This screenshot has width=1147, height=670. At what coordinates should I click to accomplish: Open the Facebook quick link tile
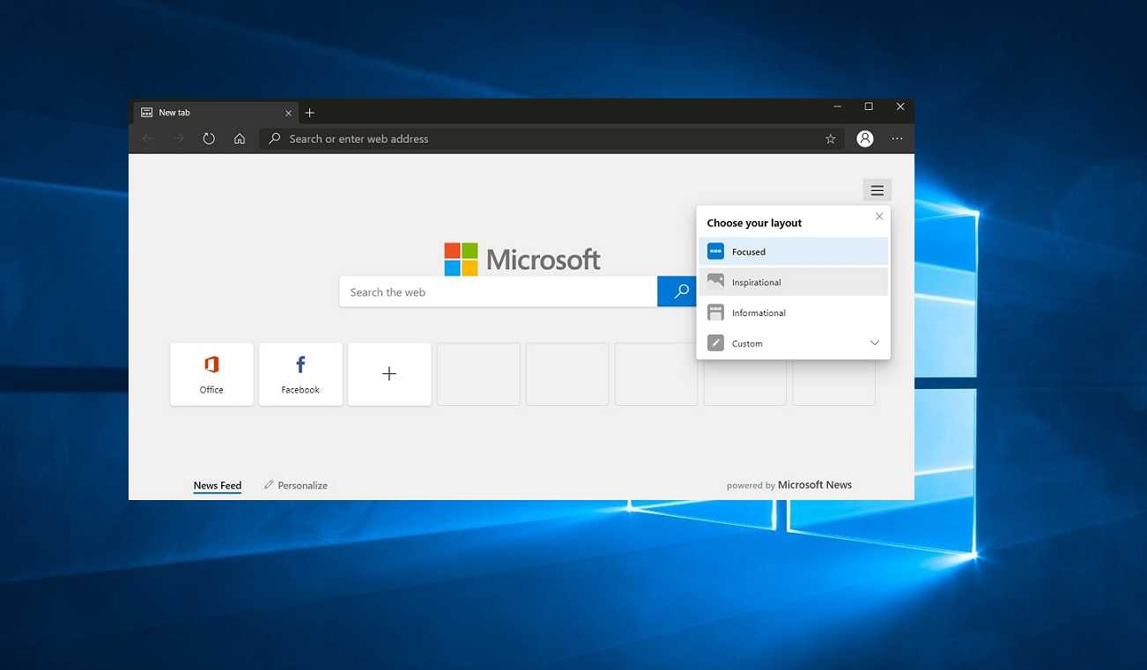pos(300,373)
